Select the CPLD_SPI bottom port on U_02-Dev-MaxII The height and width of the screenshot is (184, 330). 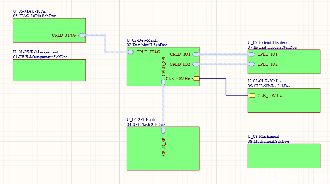tap(163, 82)
